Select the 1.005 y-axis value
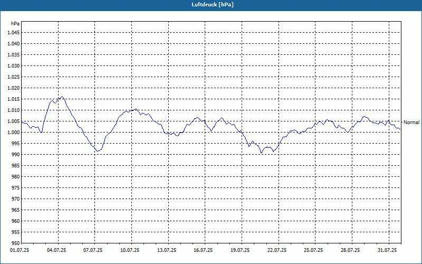Viewport: 422px width, 264px height. pos(14,121)
